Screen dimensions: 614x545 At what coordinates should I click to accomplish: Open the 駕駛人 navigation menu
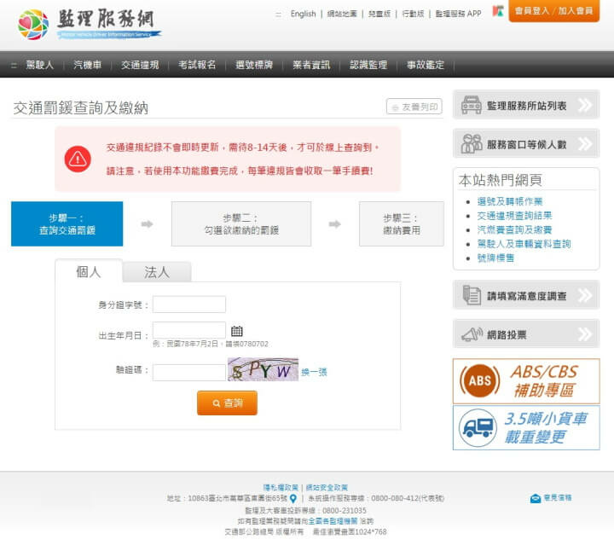tap(39, 65)
